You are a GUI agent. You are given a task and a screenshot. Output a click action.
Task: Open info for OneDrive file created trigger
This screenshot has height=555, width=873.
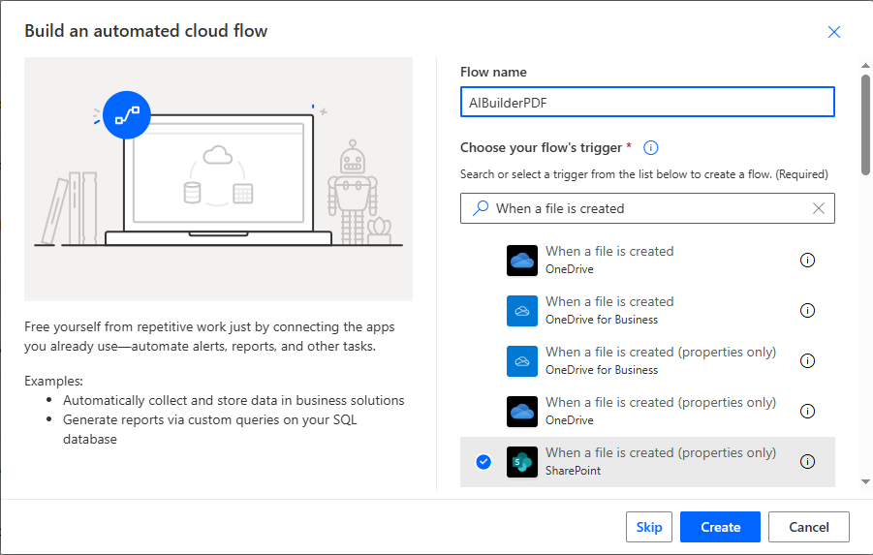(807, 261)
